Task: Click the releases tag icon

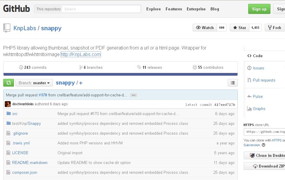Action: tap(139, 67)
